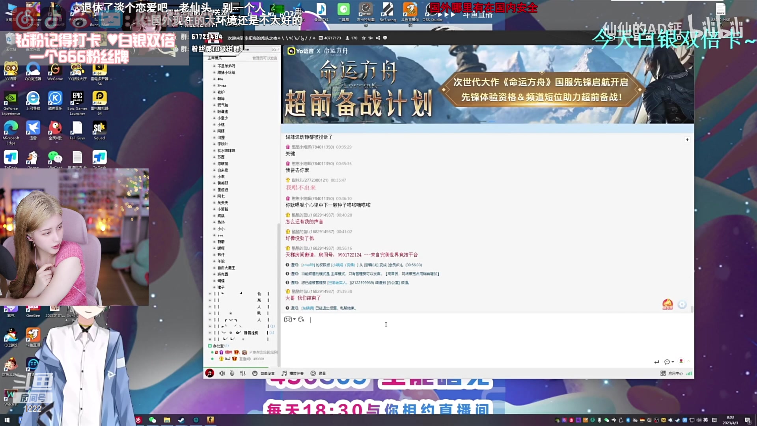The image size is (757, 426).
Task: Use the chat area vertical scrollbar
Action: click(692, 309)
